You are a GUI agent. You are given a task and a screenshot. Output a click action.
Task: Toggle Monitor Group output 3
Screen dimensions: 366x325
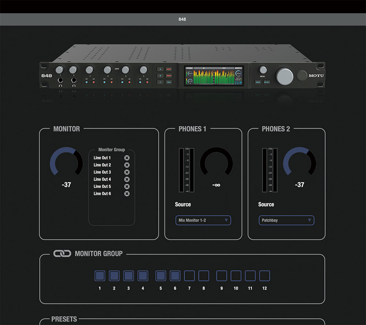point(128,276)
